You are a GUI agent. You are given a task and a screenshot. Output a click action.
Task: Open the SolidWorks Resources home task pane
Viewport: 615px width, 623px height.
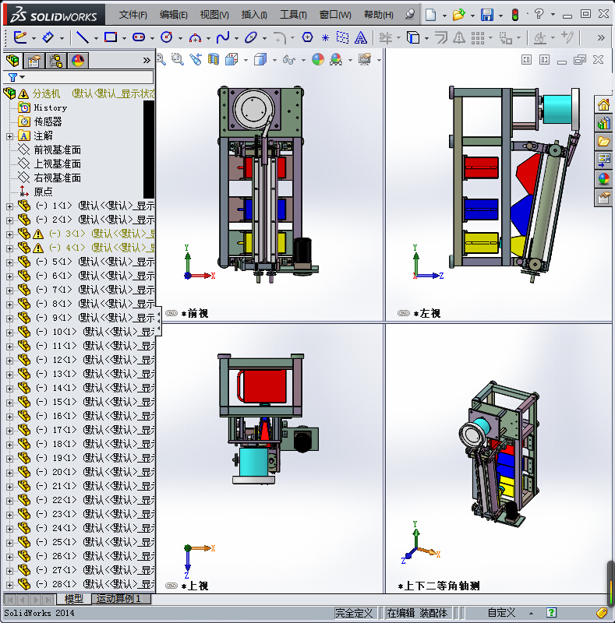603,105
